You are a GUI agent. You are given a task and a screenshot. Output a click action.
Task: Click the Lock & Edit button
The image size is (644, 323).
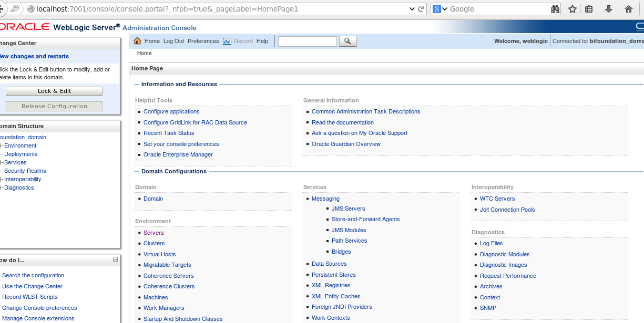[x=54, y=91]
